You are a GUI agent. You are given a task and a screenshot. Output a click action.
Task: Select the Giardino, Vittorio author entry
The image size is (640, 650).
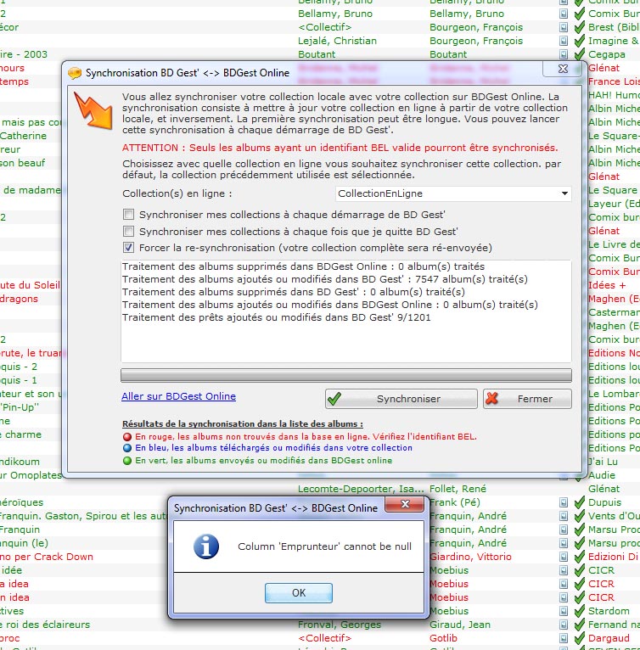pos(470,557)
